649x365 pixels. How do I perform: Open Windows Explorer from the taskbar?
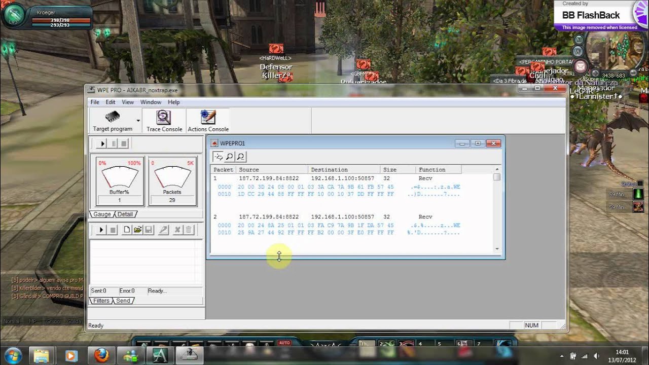41,355
